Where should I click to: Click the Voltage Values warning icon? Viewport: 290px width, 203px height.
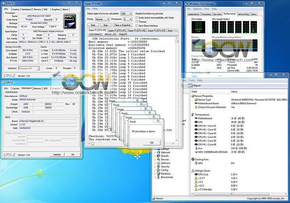coord(193,171)
